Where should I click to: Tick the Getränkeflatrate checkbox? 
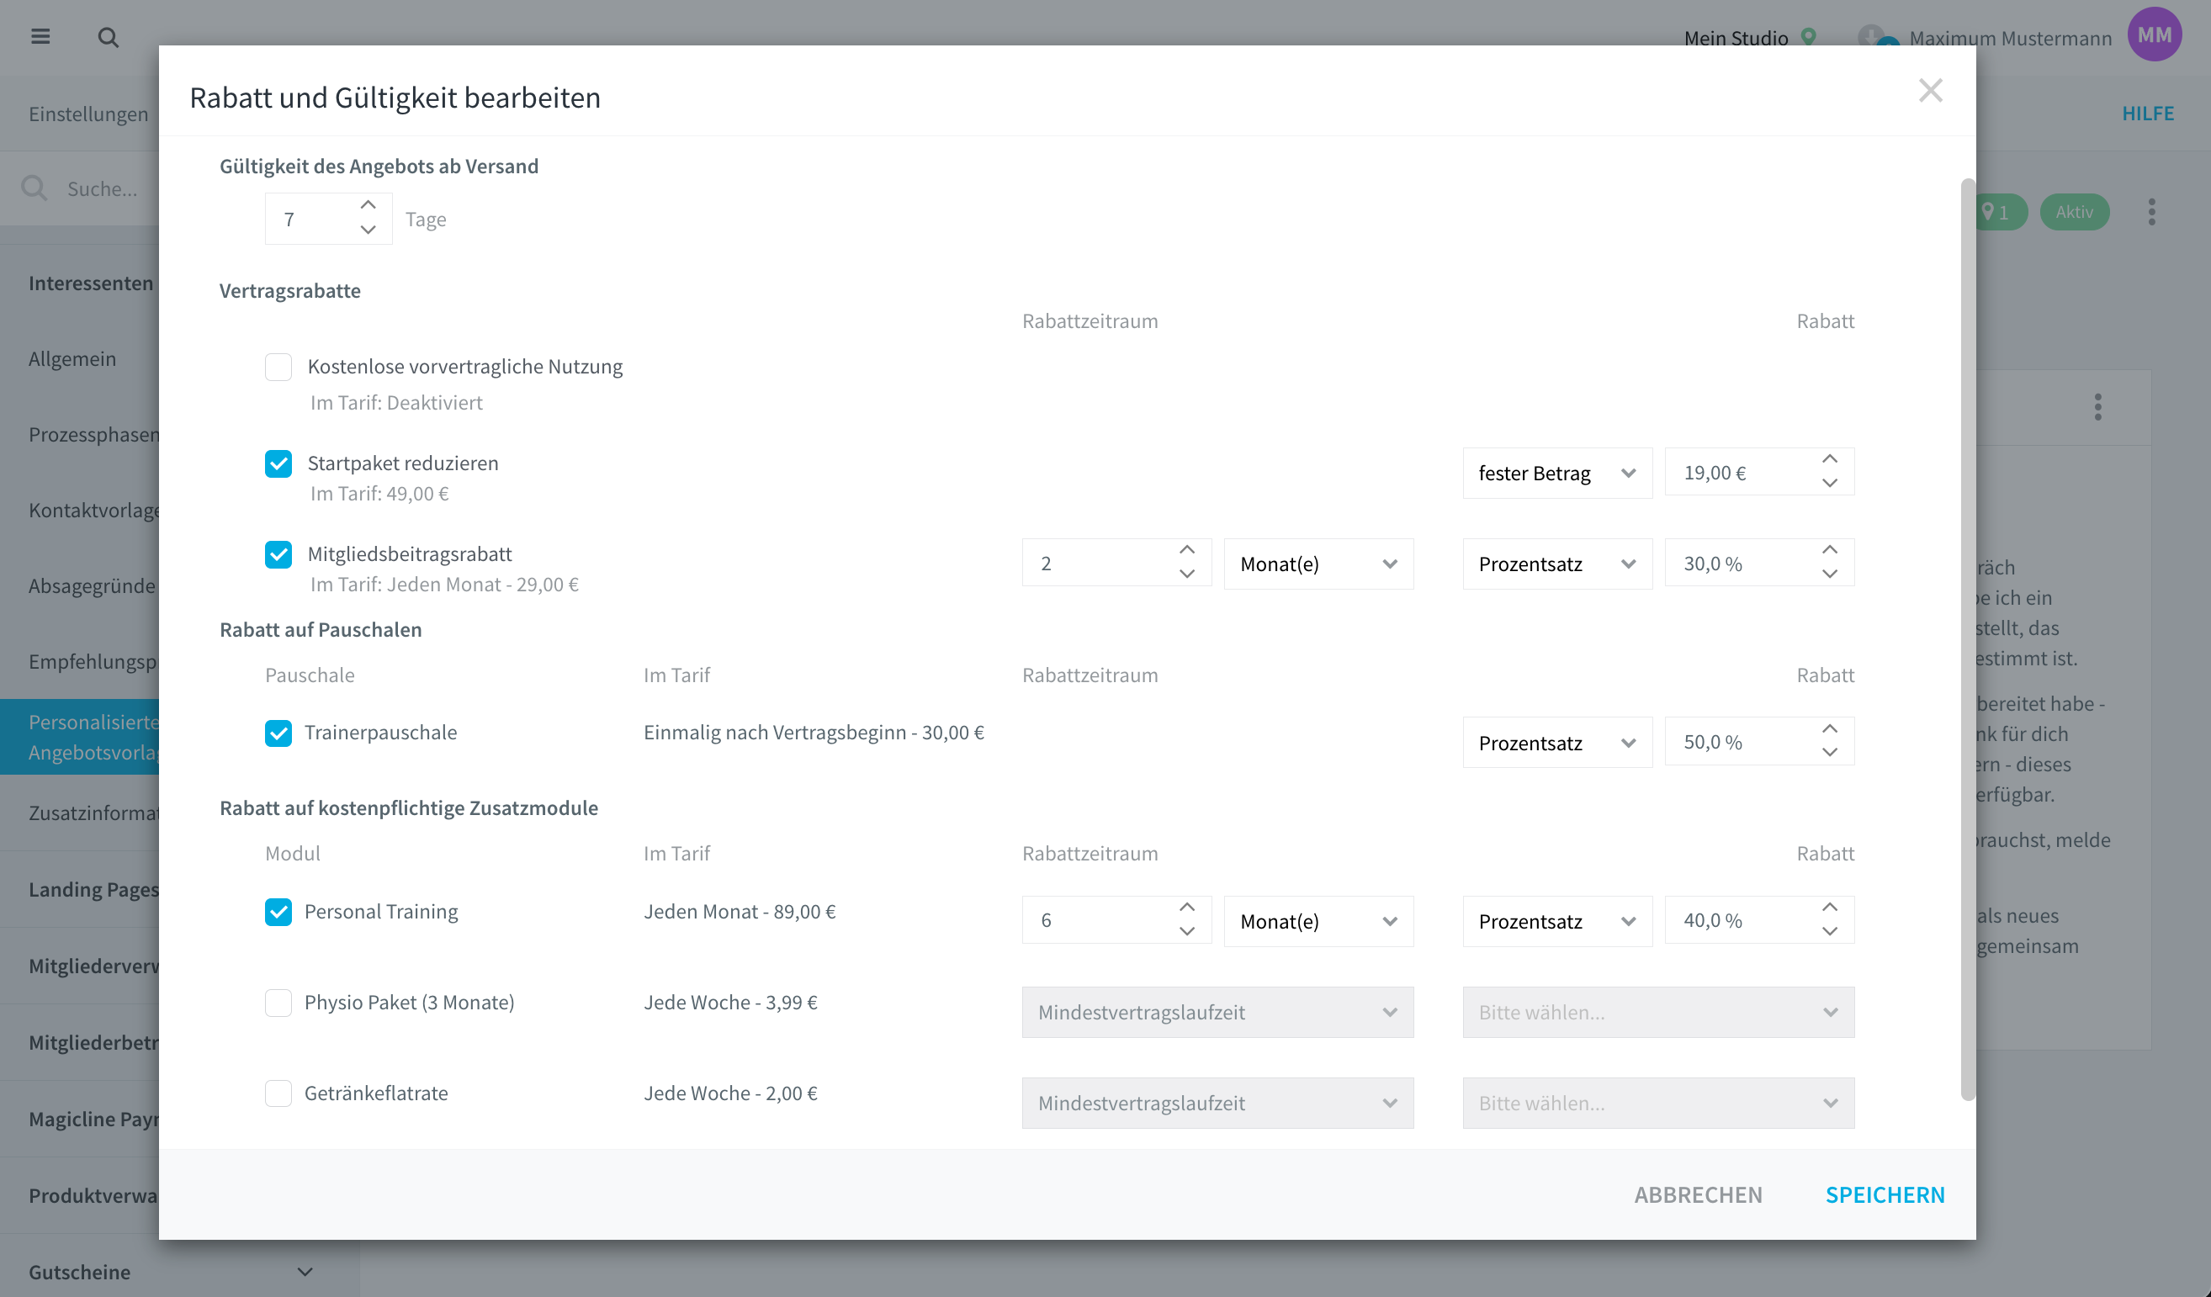pos(278,1093)
